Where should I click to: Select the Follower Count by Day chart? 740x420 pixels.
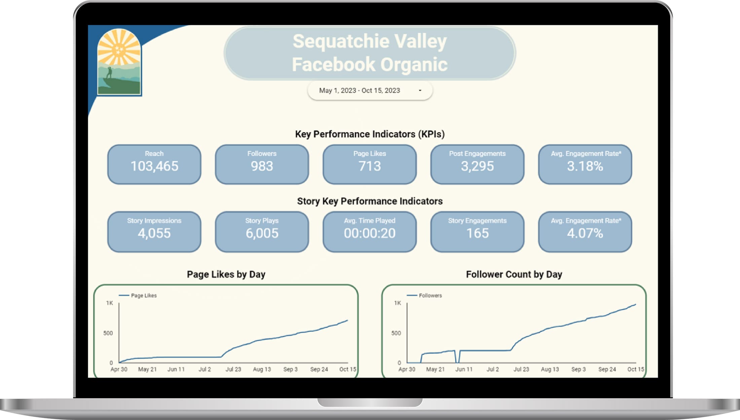coord(513,330)
